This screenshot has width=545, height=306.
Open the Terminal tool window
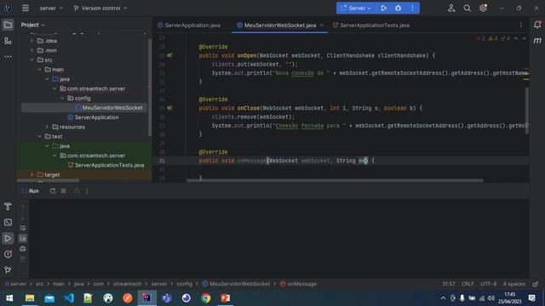click(x=8, y=223)
